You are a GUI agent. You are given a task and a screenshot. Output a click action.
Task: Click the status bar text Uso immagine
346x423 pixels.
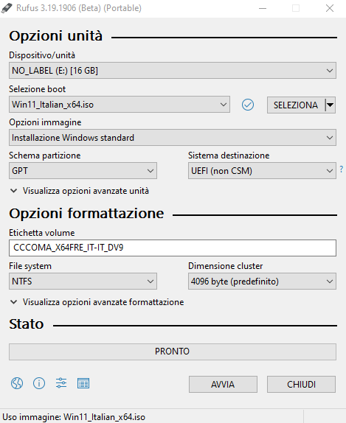[x=74, y=417]
